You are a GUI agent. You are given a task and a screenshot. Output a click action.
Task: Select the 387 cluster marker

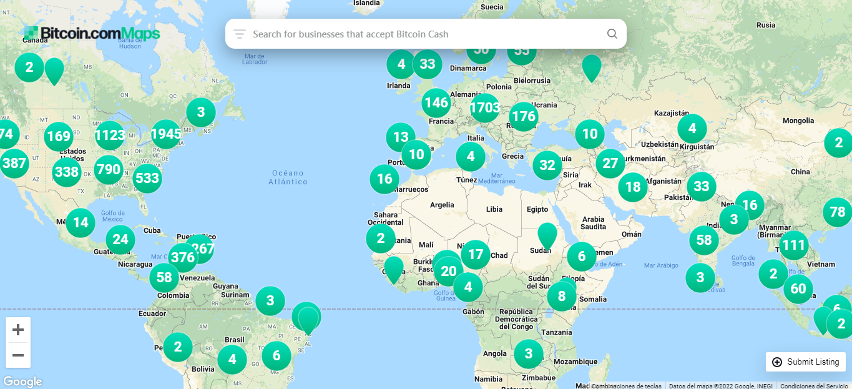14,164
